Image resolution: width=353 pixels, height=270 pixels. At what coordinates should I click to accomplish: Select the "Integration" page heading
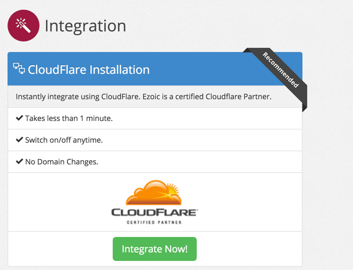(86, 25)
